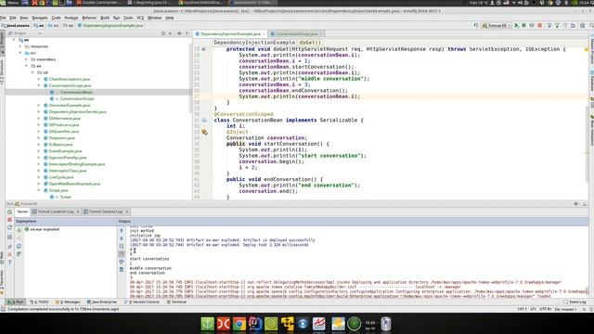Open the Tomcat run configuration dropdown
This screenshot has width=594, height=334.
pyautogui.click(x=497, y=25)
